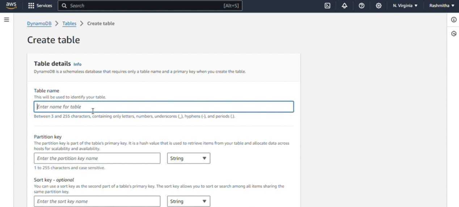This screenshot has height=207, width=459.
Task: Open the Rashmitha account menu
Action: [442, 6]
